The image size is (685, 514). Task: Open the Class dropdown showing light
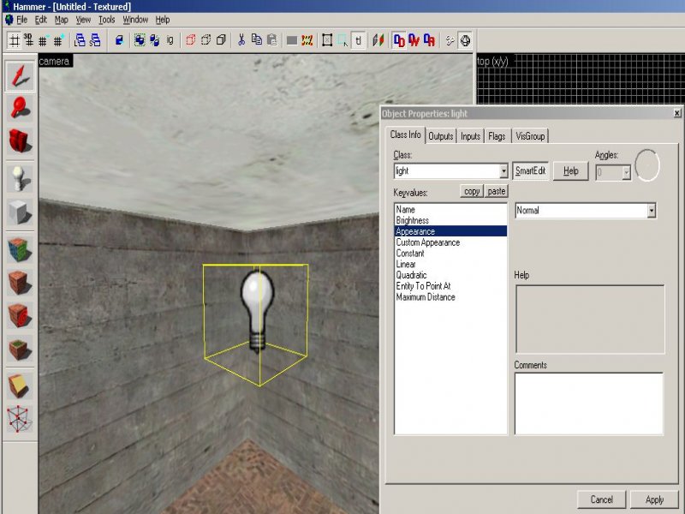[x=503, y=171]
